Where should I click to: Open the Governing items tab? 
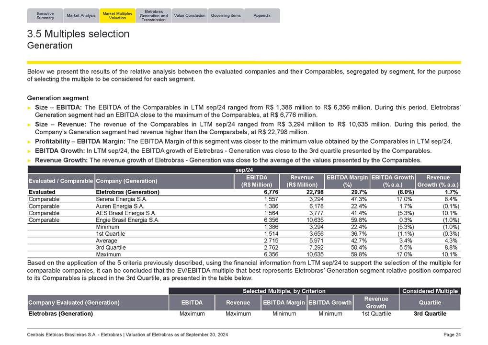[226, 15]
